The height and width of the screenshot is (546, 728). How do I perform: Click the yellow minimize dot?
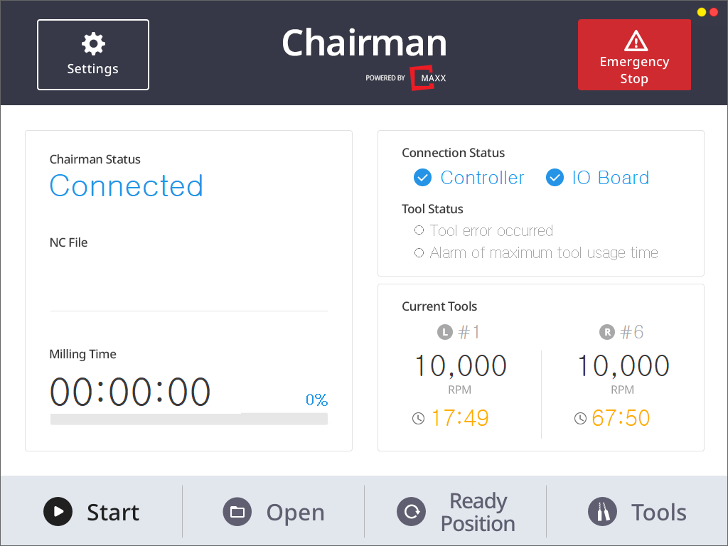click(x=701, y=12)
